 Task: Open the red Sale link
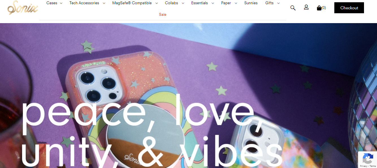point(162,14)
